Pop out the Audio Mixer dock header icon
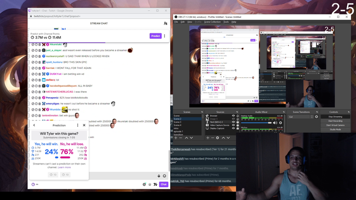Image resolution: width=356 pixels, height=200 pixels. [284, 112]
